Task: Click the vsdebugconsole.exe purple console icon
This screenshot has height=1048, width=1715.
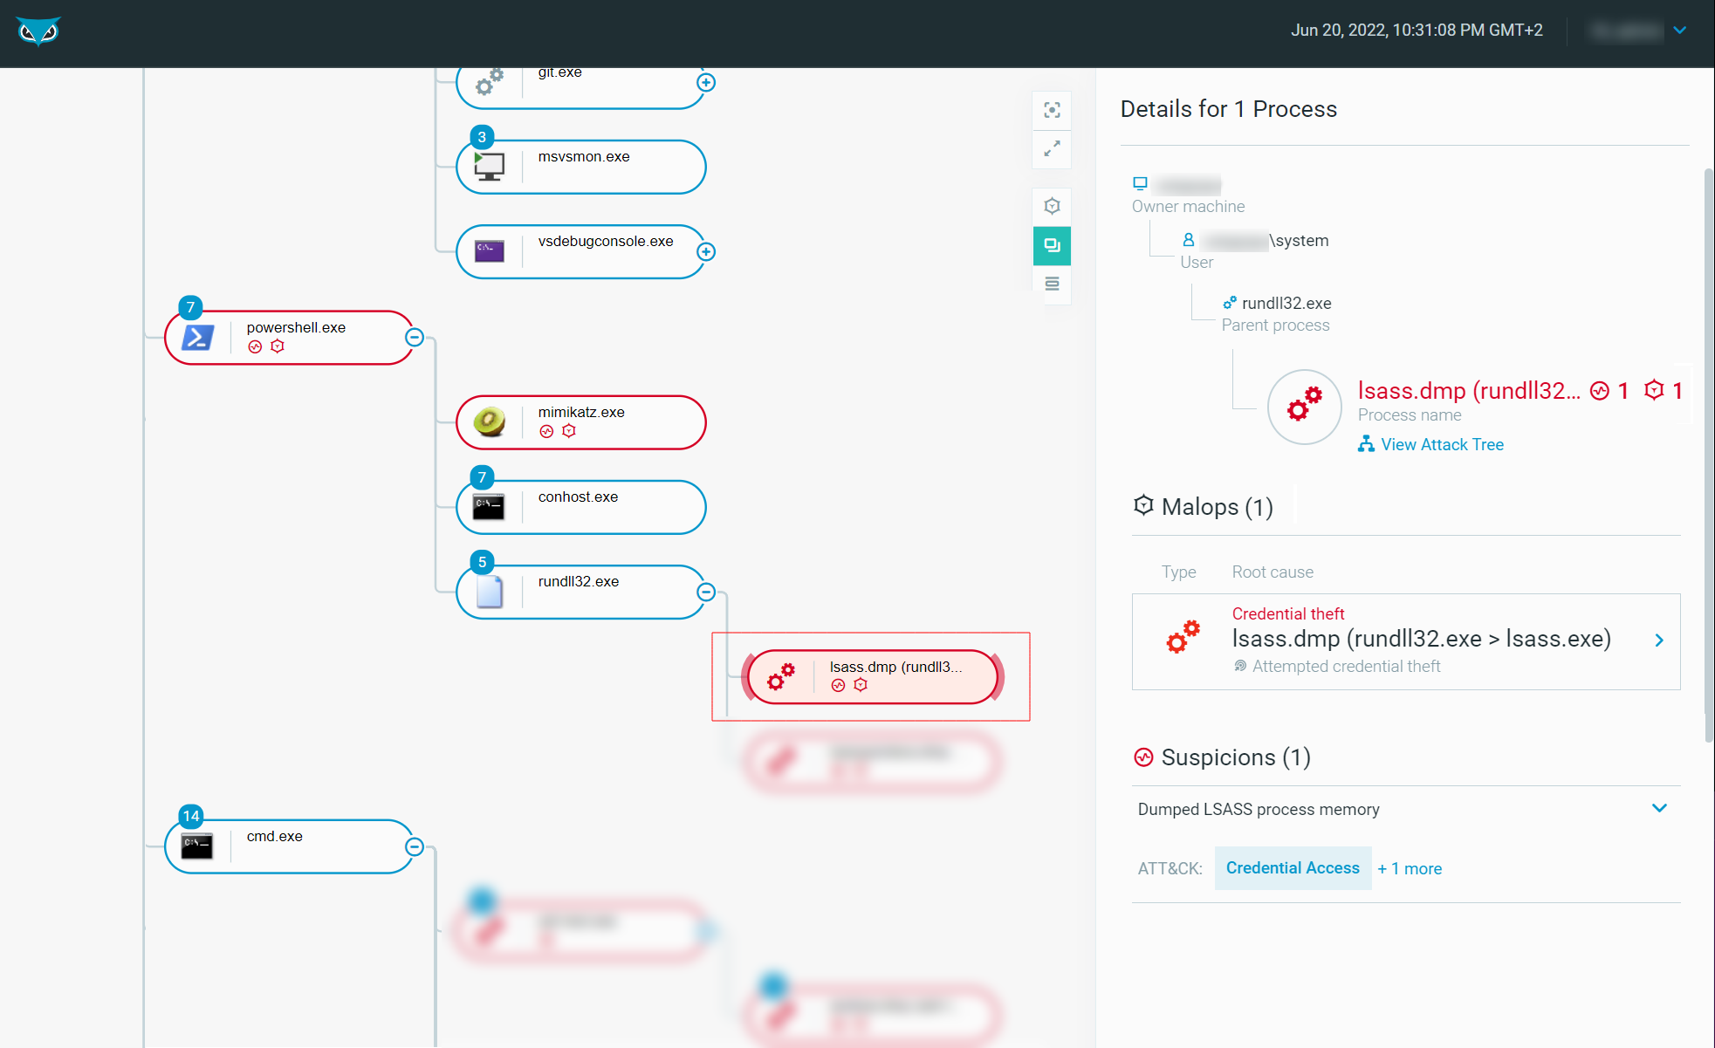Action: point(489,251)
